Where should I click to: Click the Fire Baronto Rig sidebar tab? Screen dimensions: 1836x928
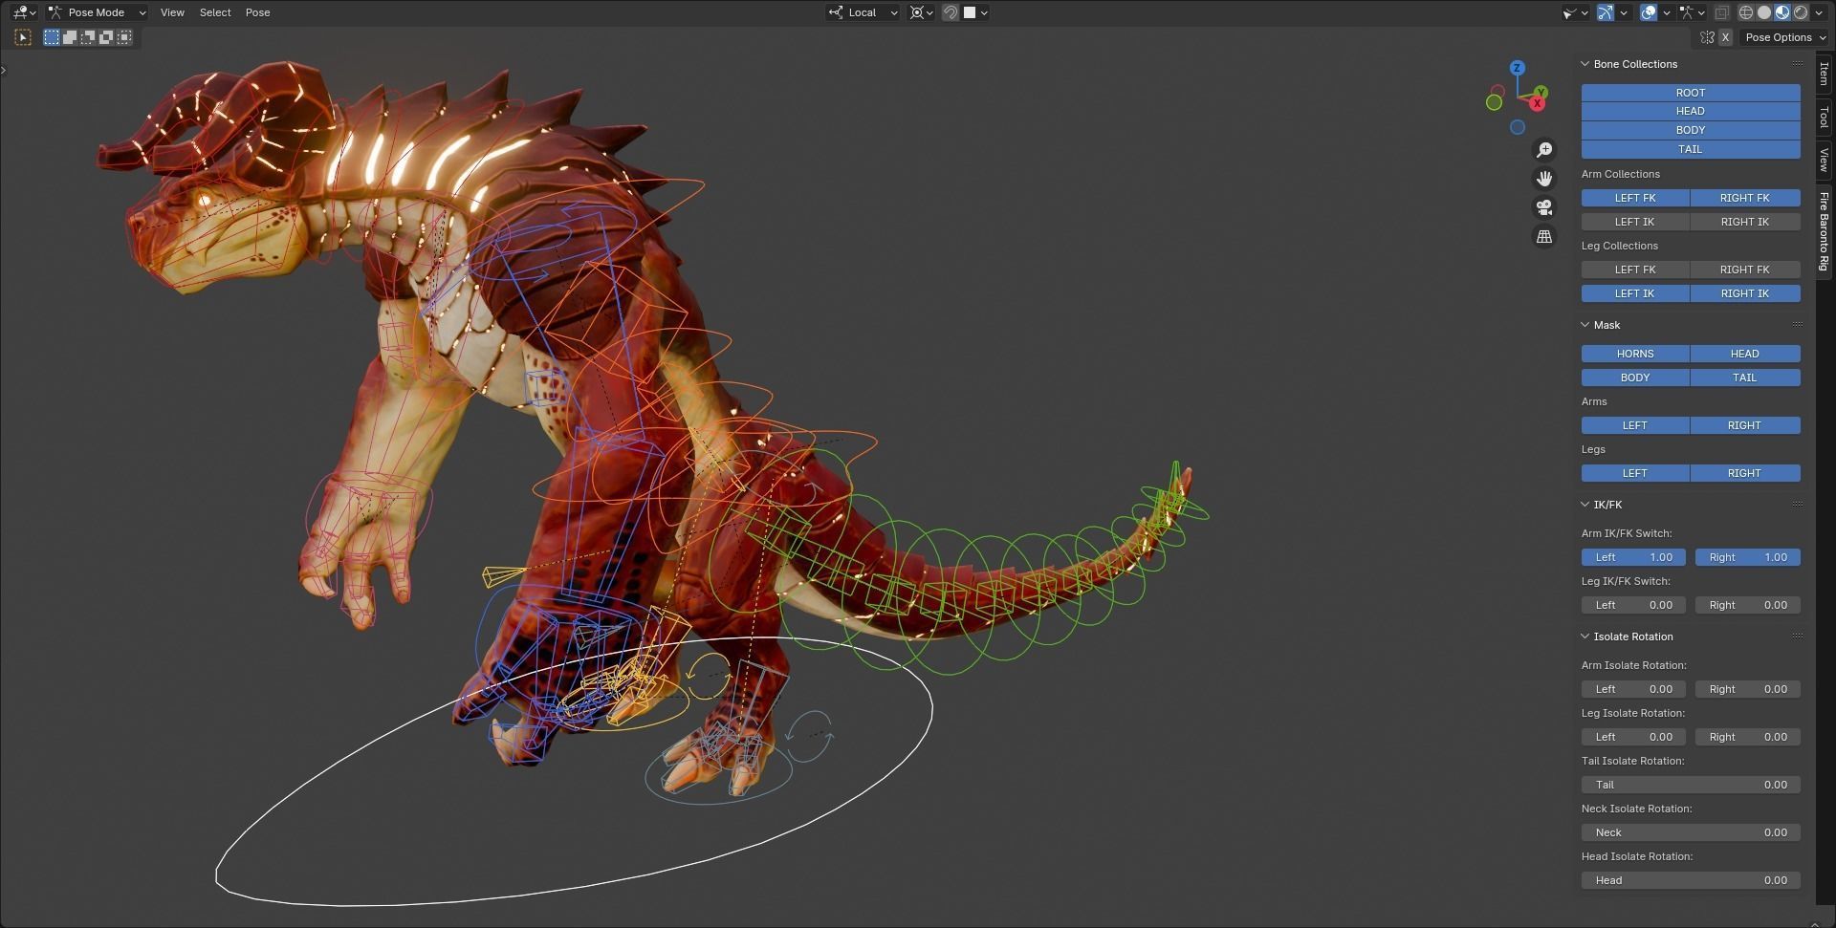click(x=1825, y=232)
